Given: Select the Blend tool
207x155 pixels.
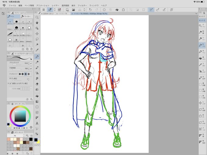Looking at the screenshot, I should click(37, 89).
